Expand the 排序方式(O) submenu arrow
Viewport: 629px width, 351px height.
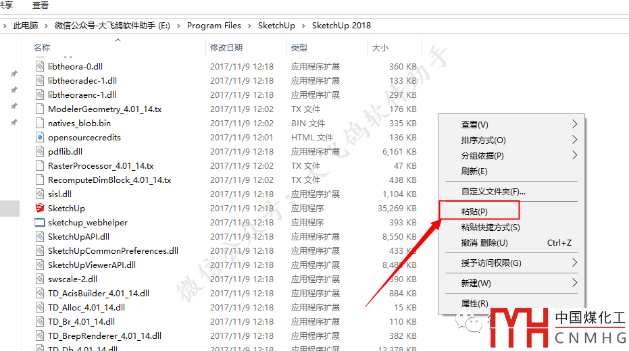click(574, 140)
